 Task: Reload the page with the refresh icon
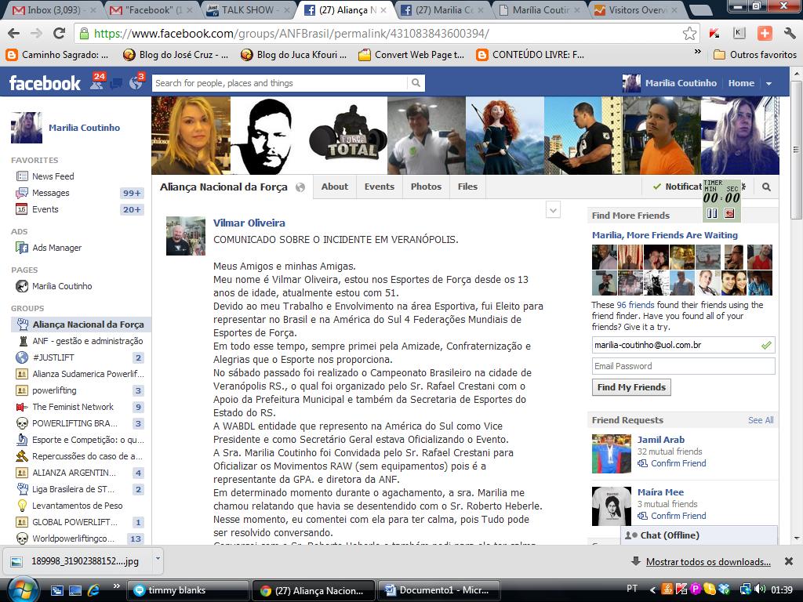[x=60, y=34]
